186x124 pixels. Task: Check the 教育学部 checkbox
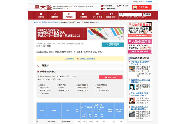tap(58, 85)
